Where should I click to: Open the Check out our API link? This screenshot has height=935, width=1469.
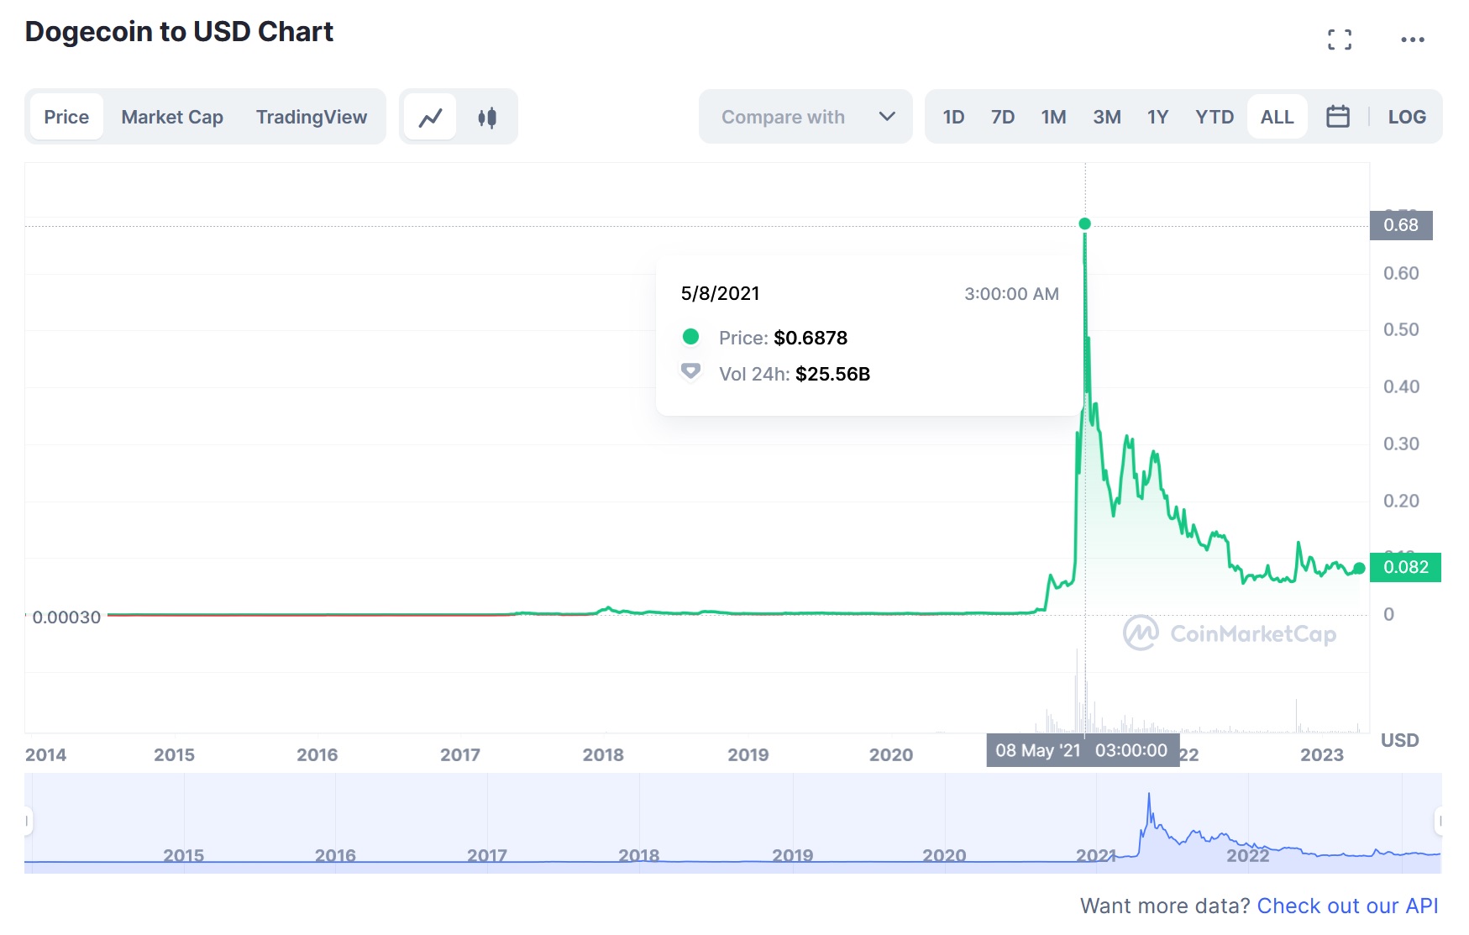coord(1347,906)
